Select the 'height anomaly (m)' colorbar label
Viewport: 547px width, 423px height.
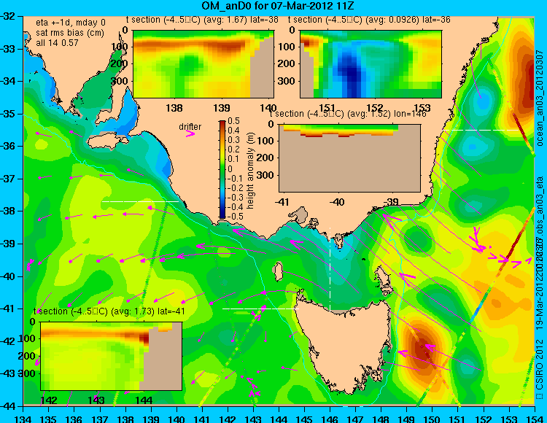point(250,170)
